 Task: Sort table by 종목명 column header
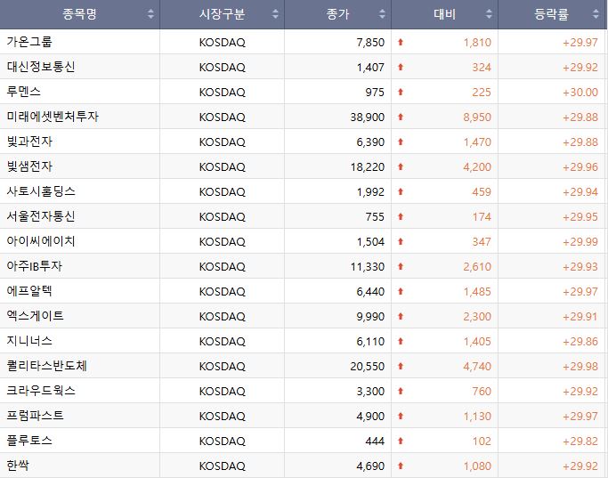pos(79,14)
